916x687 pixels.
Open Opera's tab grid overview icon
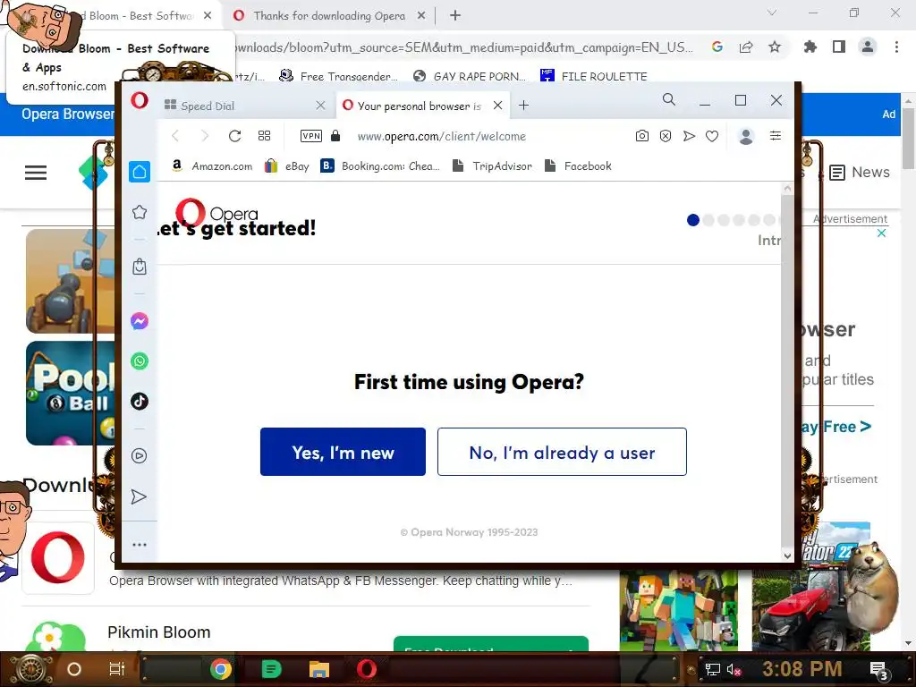(264, 136)
